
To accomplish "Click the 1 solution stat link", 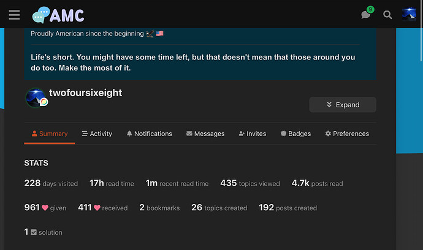I will (x=43, y=232).
